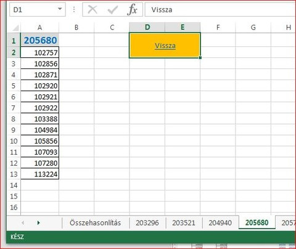Open the Name Box dropdown arrow

point(60,9)
